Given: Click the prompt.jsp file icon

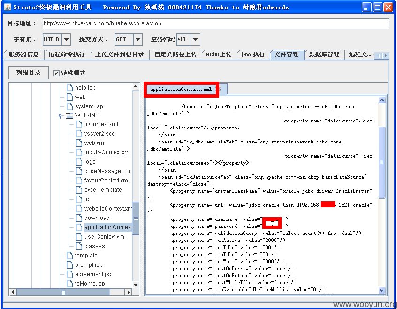Looking at the screenshot, I should 69,265.
